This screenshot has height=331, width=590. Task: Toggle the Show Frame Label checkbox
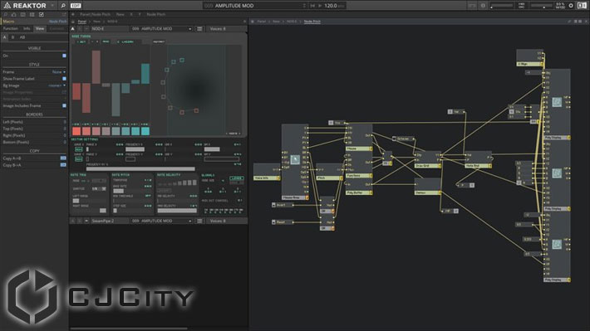(64, 79)
